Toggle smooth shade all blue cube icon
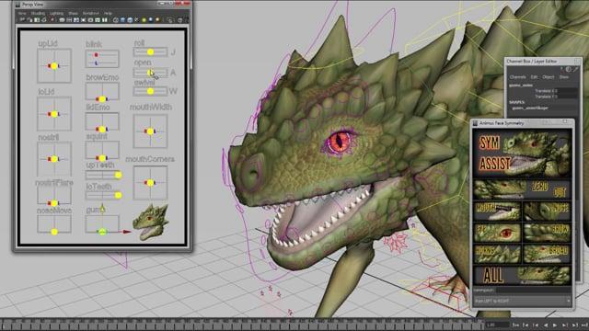 [122, 20]
